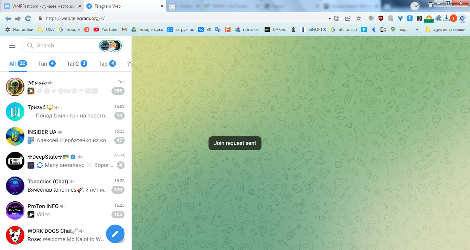Click the verified badge next to DeepState
The width and height of the screenshot is (470, 250).
(73, 157)
